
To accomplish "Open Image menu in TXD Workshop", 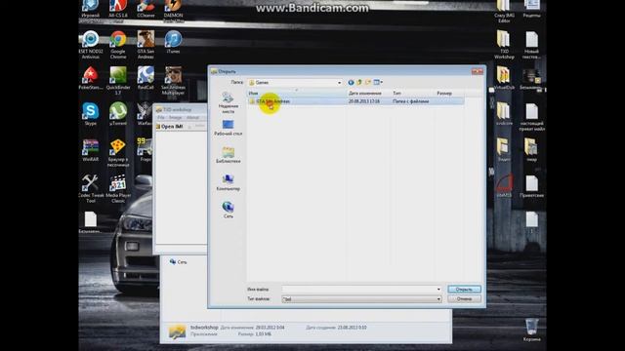I will pos(176,118).
